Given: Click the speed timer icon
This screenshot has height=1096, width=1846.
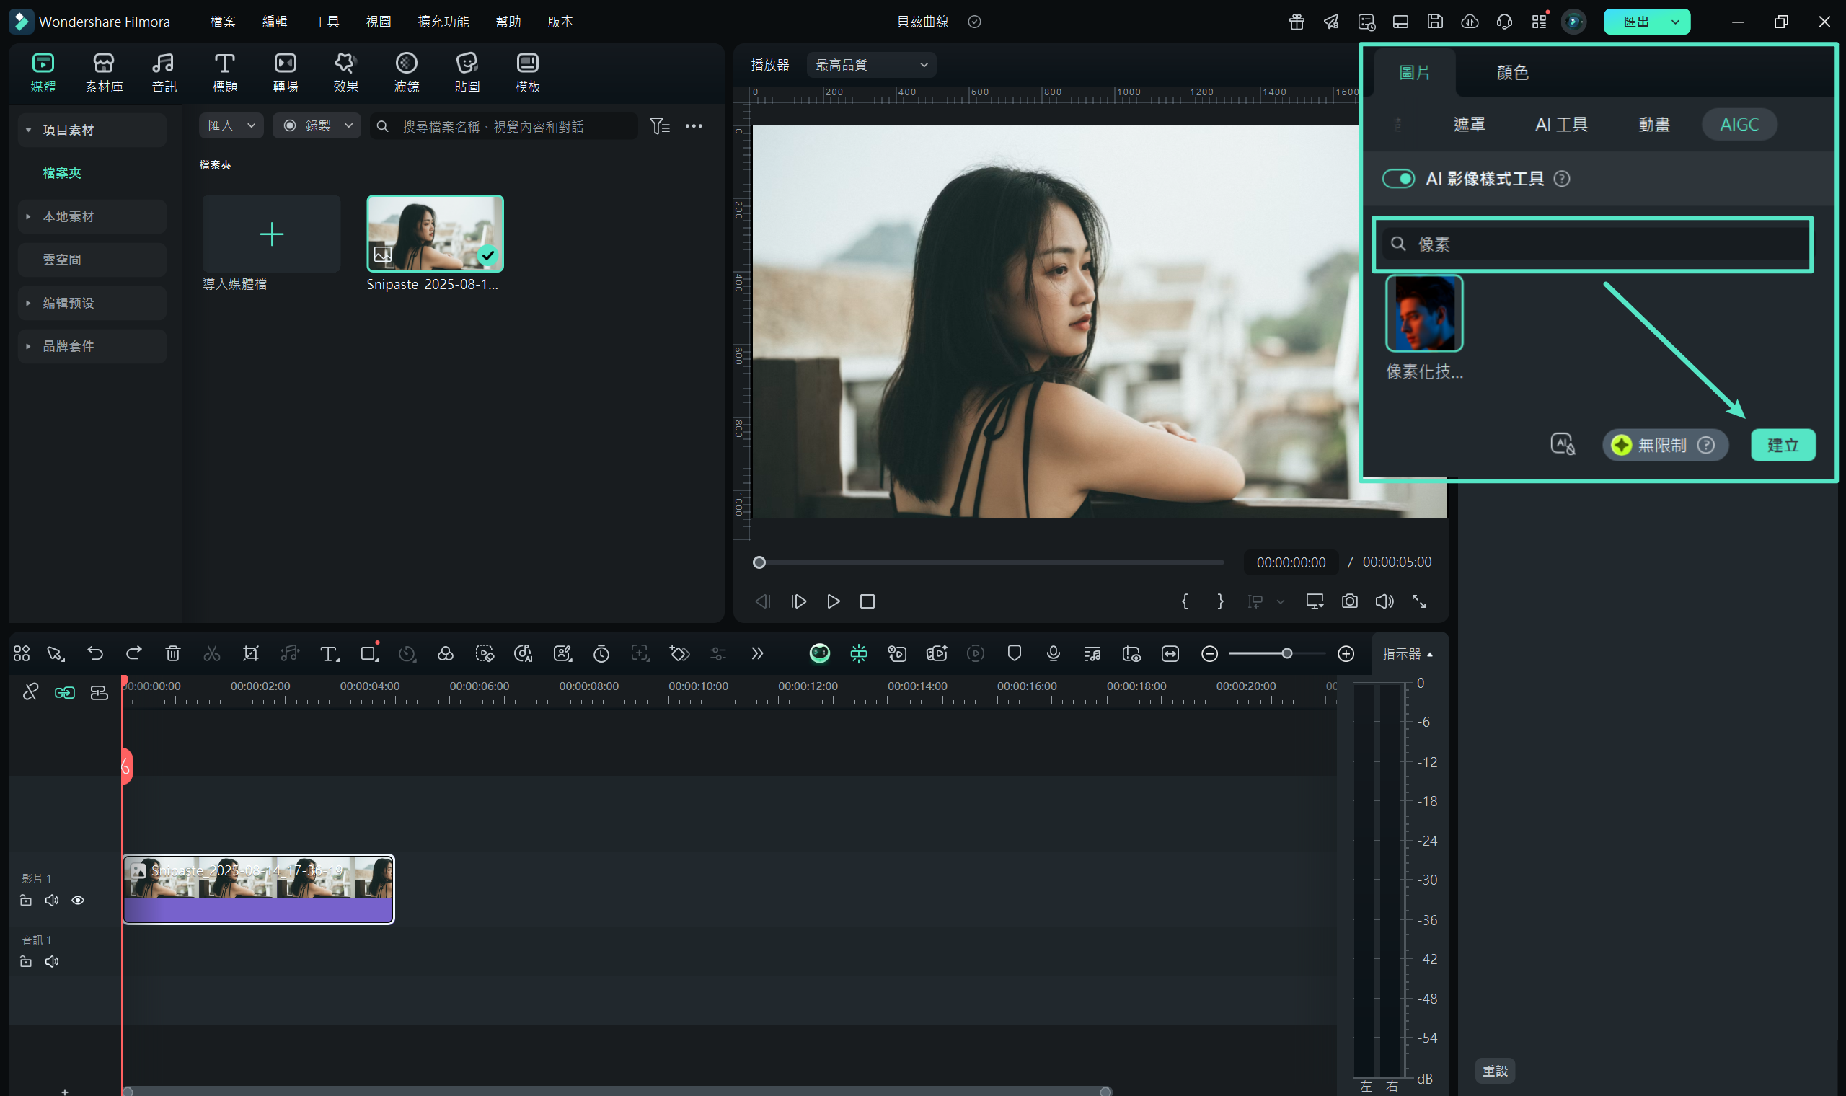Looking at the screenshot, I should point(601,653).
